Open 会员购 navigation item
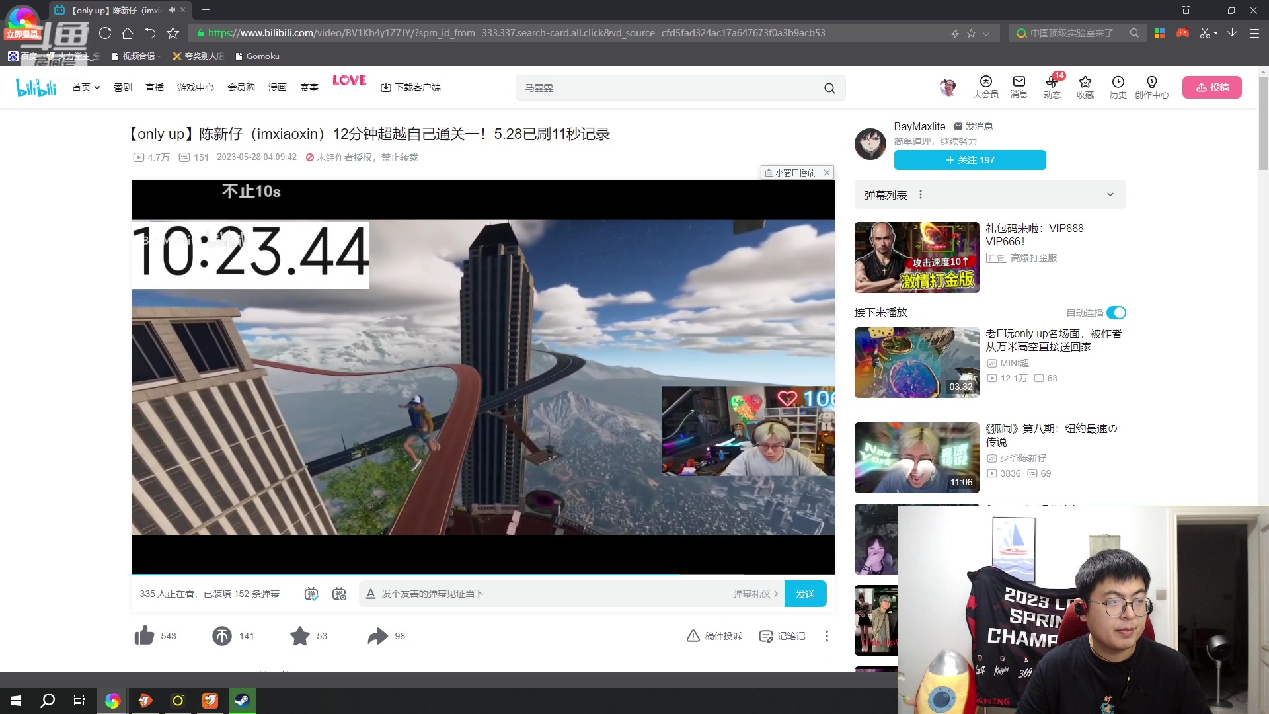This screenshot has width=1269, height=714. 241,87
